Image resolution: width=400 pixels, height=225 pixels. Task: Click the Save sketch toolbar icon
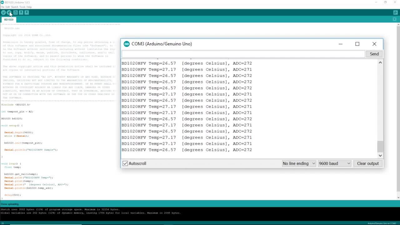pyautogui.click(x=27, y=12)
